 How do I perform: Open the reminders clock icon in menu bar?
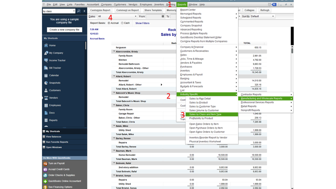tap(269, 4)
